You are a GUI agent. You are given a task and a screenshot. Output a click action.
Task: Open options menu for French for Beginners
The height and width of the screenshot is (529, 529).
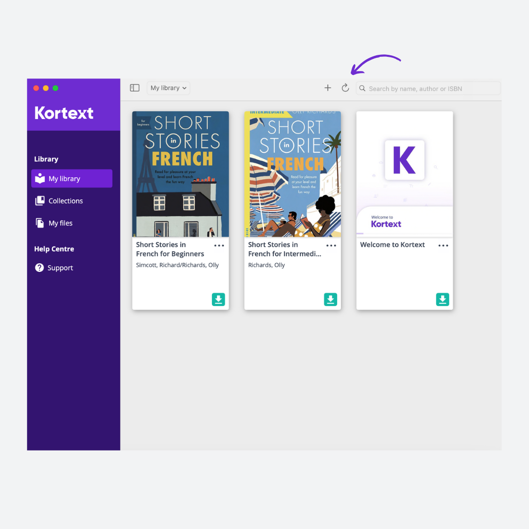coord(219,245)
